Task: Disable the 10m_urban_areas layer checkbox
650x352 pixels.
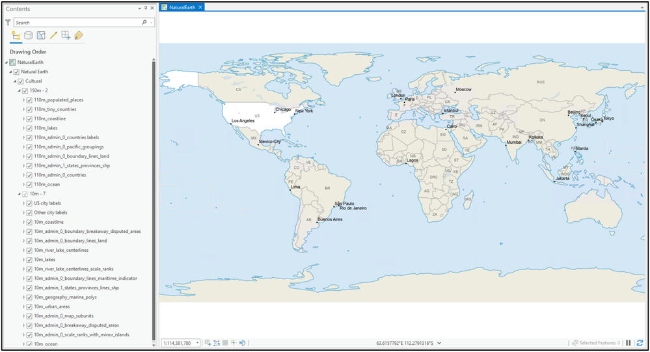Action: [29, 307]
